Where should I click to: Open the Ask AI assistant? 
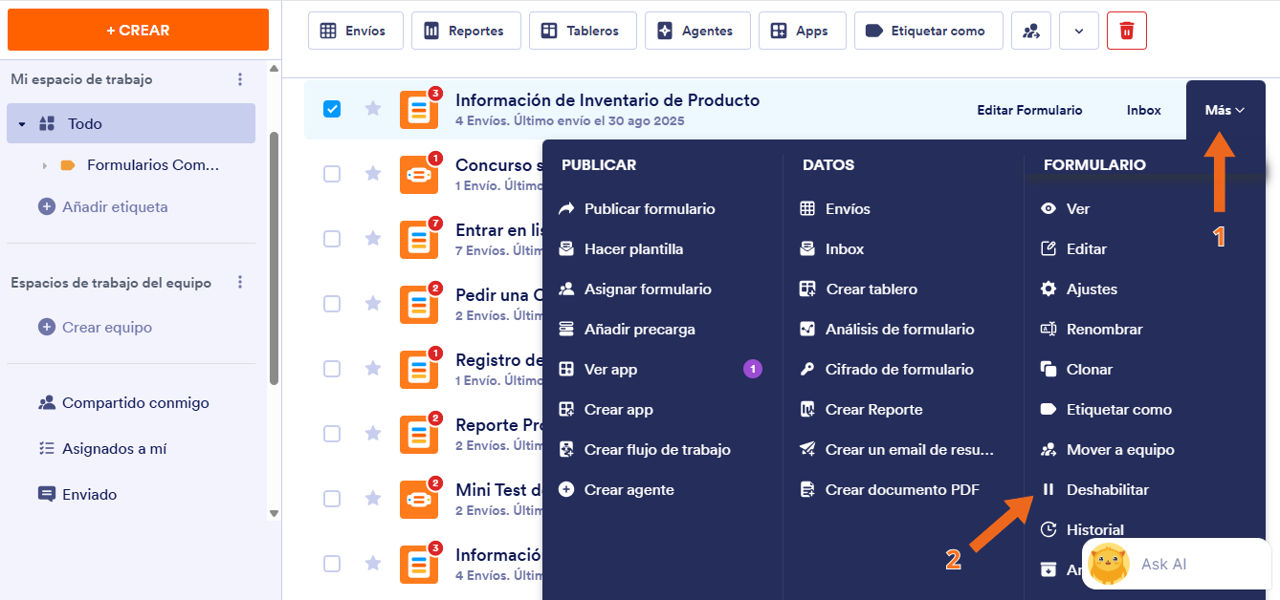click(1163, 564)
